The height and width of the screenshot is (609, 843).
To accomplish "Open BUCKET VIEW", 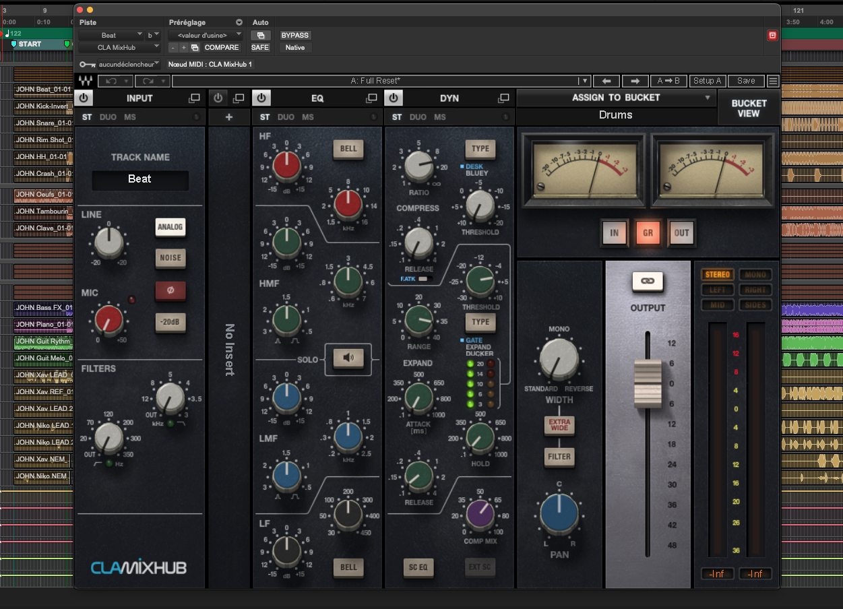I will click(749, 108).
